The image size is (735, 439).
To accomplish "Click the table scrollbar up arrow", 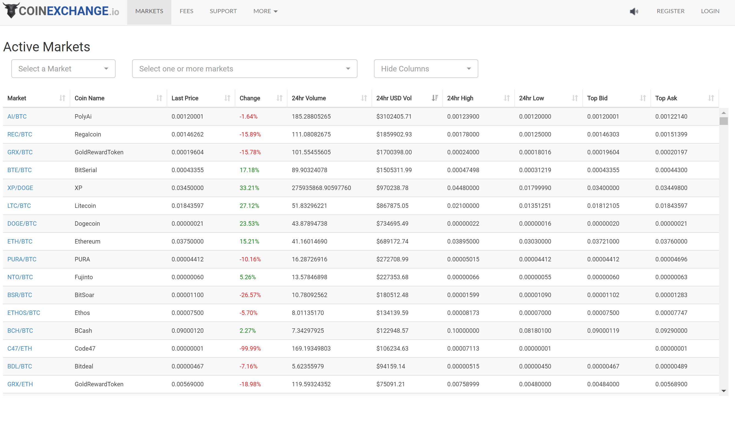I will [723, 113].
